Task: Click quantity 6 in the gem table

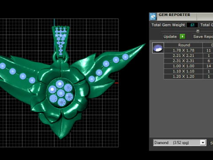Action: coord(208,61)
